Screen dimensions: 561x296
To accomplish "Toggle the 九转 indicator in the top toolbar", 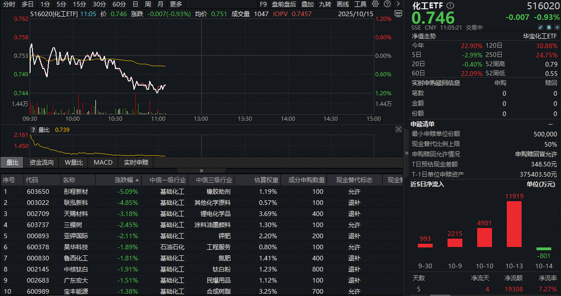I will click(325, 4).
